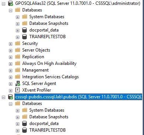Screen dimensions: 144x135
Task: Expand Always On High Availability
Action: [x=11, y=64]
